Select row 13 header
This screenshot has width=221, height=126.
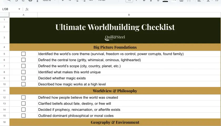point(4,103)
